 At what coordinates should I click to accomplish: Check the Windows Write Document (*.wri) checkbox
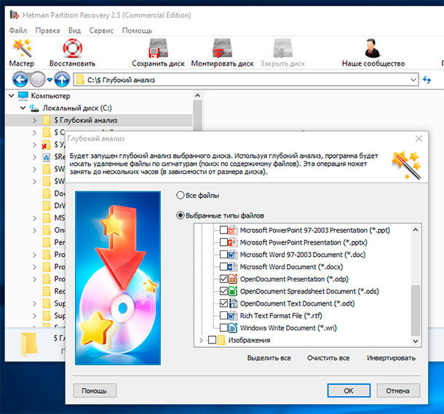tap(223, 327)
